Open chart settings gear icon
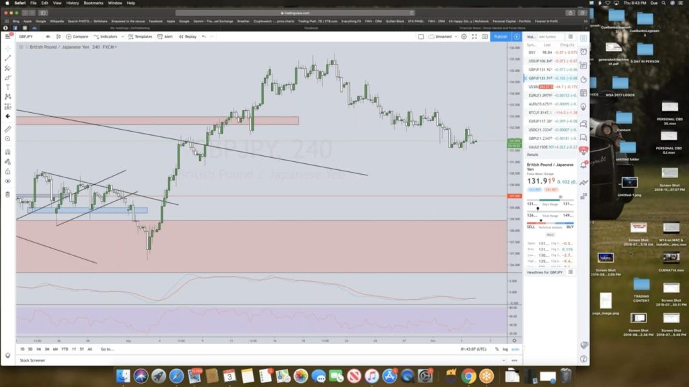Image resolution: width=689 pixels, height=387 pixels. [464, 37]
